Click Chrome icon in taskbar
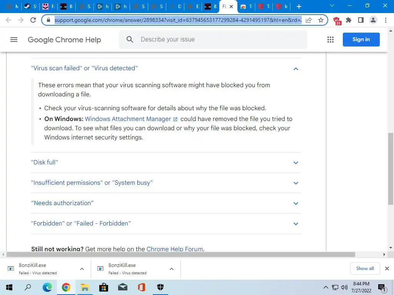The height and width of the screenshot is (295, 394). point(66,287)
